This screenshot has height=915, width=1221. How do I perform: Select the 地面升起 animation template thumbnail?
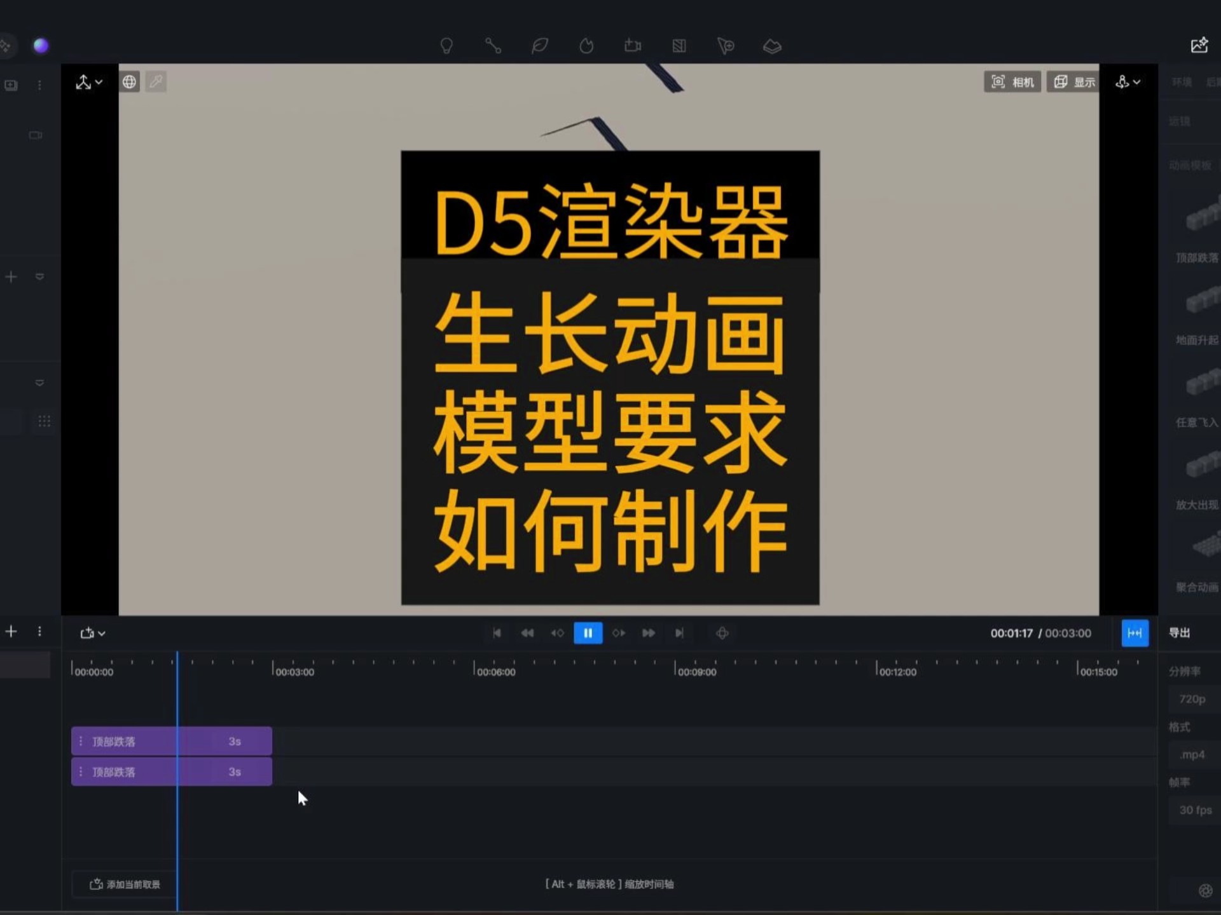(1201, 302)
